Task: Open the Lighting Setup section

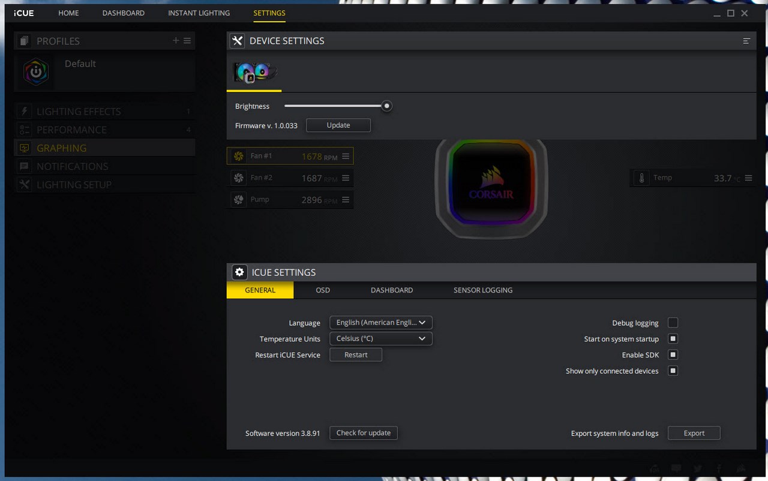Action: 104,185
